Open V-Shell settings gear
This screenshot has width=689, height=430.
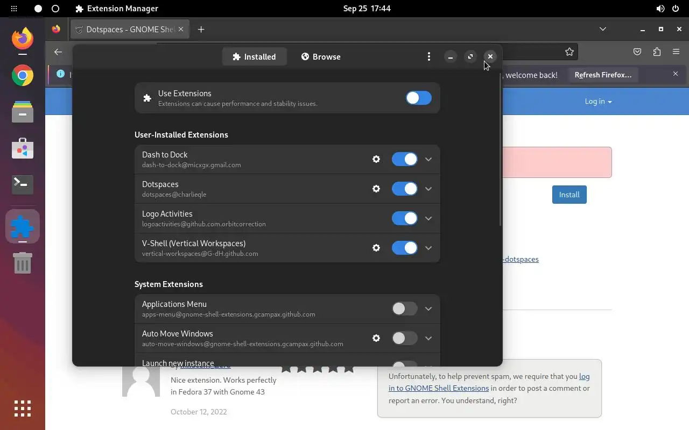click(376, 248)
